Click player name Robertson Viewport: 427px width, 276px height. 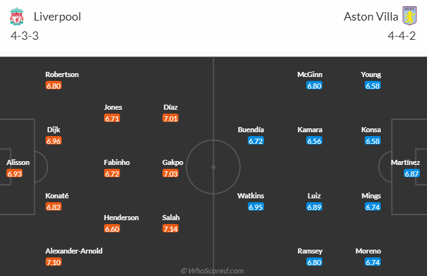tap(62, 74)
